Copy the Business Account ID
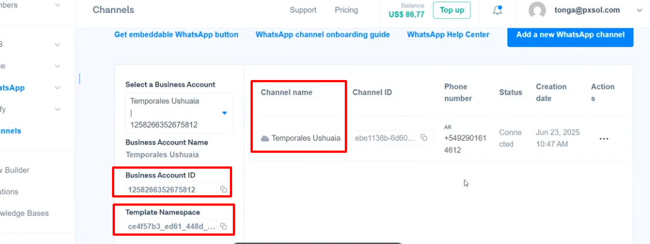The height and width of the screenshot is (244, 650). 223,189
